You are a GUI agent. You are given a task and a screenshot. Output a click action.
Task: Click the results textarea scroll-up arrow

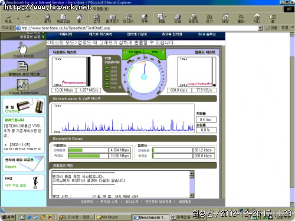[x=192, y=173]
